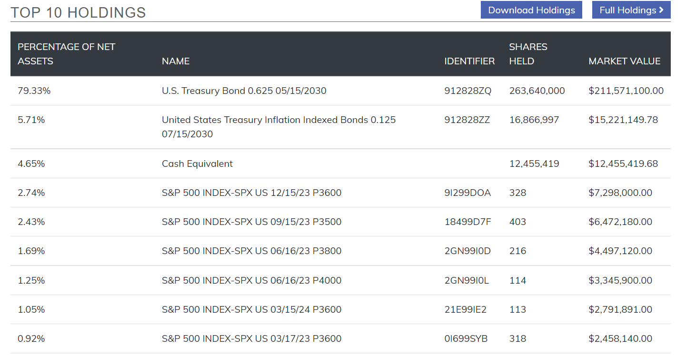
Task: Open Full Holdings page
Action: click(627, 10)
